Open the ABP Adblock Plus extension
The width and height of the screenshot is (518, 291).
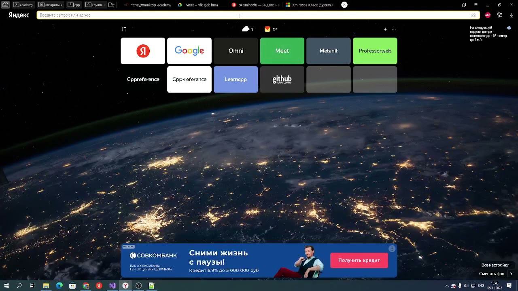click(488, 15)
